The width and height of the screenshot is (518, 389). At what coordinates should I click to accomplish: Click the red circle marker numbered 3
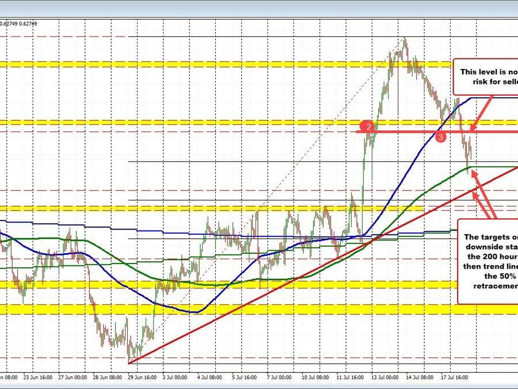pyautogui.click(x=440, y=137)
